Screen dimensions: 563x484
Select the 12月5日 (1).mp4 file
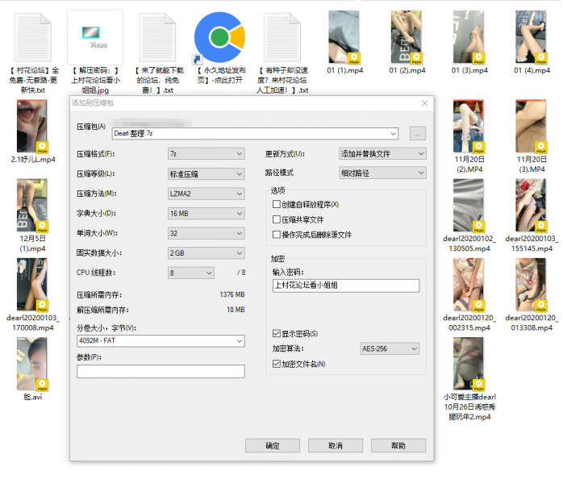33,206
